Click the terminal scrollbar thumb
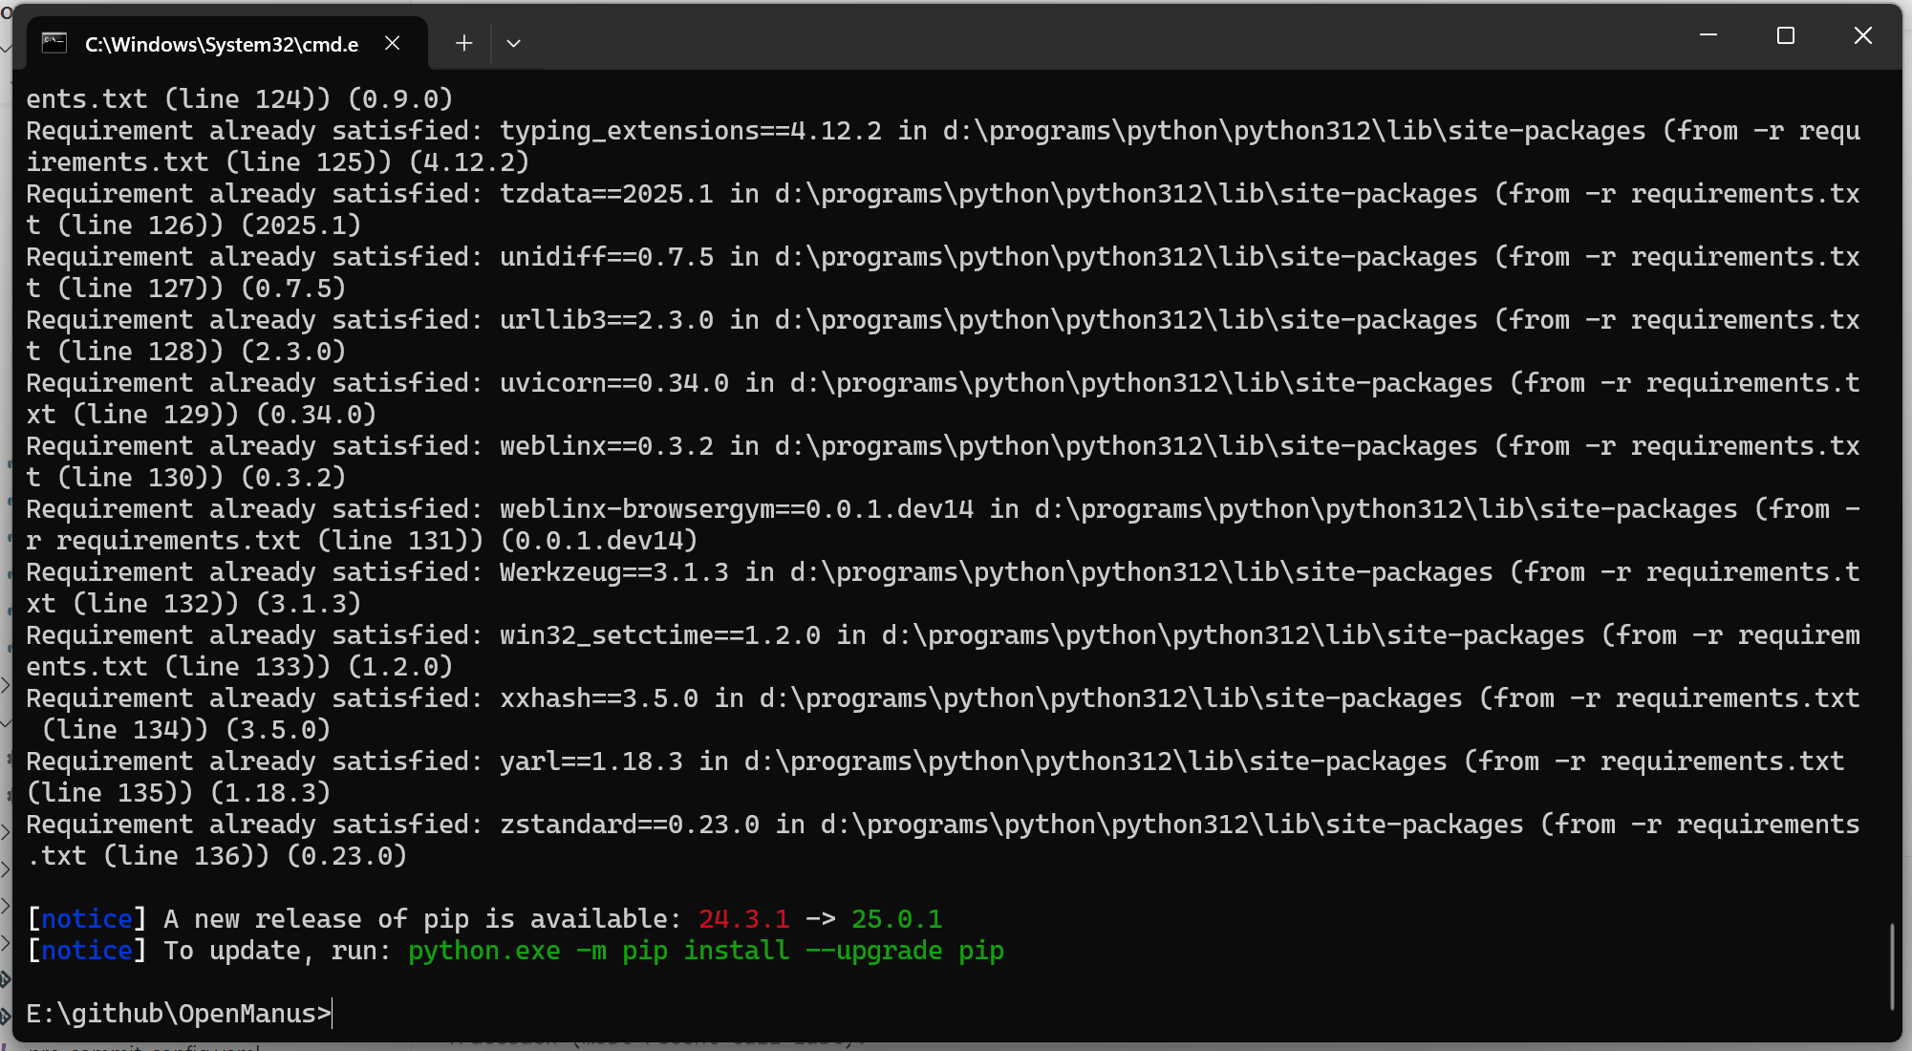 point(1892,965)
